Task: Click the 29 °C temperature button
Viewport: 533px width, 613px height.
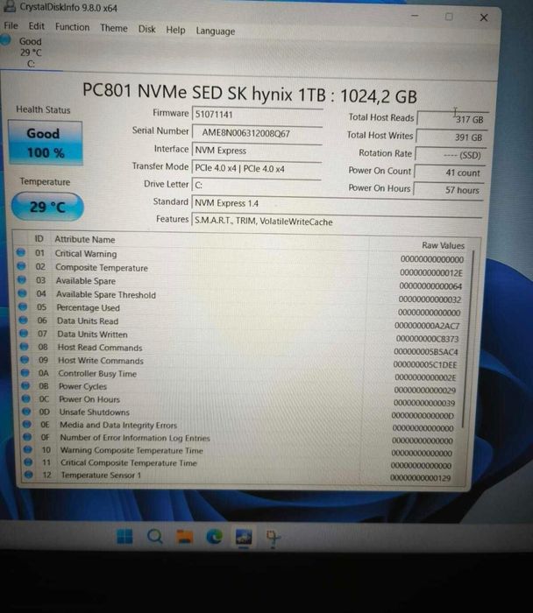Action: click(x=47, y=207)
